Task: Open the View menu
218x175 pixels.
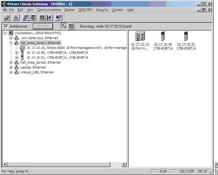Action: tap(30, 10)
